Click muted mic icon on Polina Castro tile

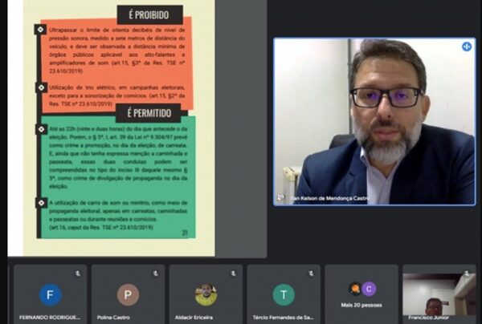pos(155,273)
